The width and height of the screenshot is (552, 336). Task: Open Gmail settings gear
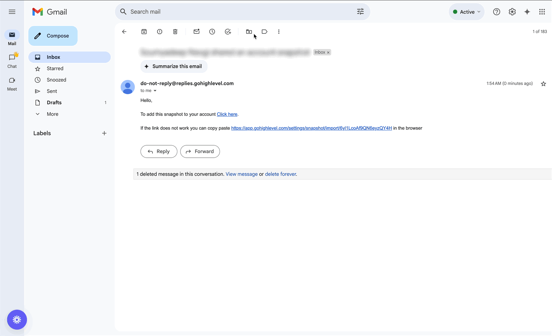[512, 12]
